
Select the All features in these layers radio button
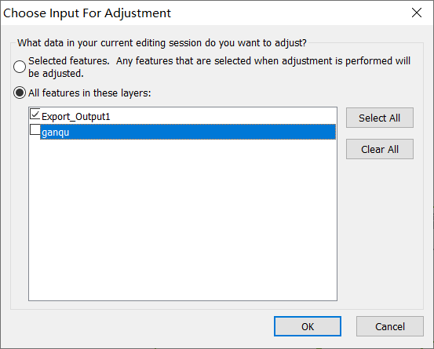click(x=20, y=93)
